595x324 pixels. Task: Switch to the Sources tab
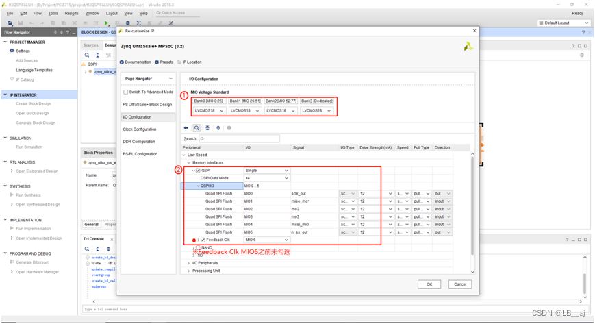tap(90, 45)
